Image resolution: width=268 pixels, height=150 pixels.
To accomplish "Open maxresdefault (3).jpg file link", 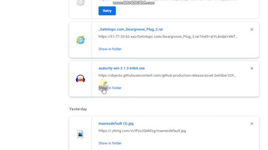I will tap(116, 123).
